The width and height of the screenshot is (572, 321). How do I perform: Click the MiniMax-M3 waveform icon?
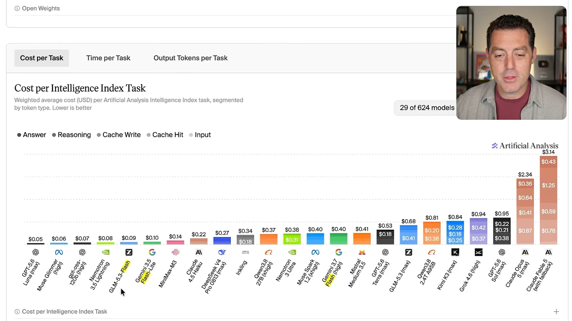pos(175,252)
